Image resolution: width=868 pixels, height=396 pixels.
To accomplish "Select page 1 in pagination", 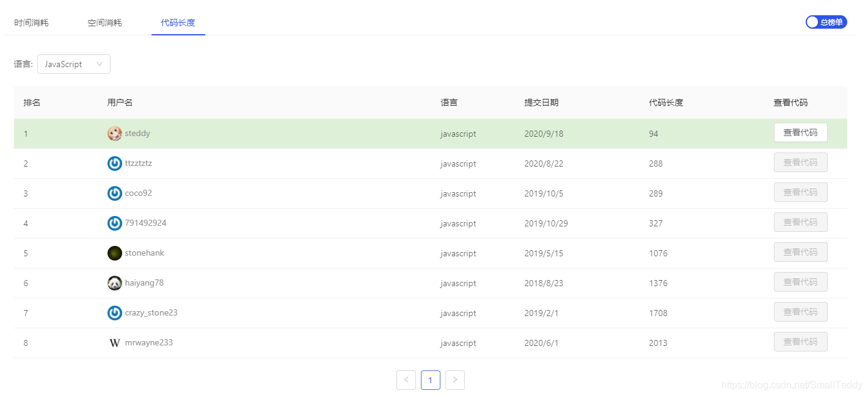I will pyautogui.click(x=430, y=380).
